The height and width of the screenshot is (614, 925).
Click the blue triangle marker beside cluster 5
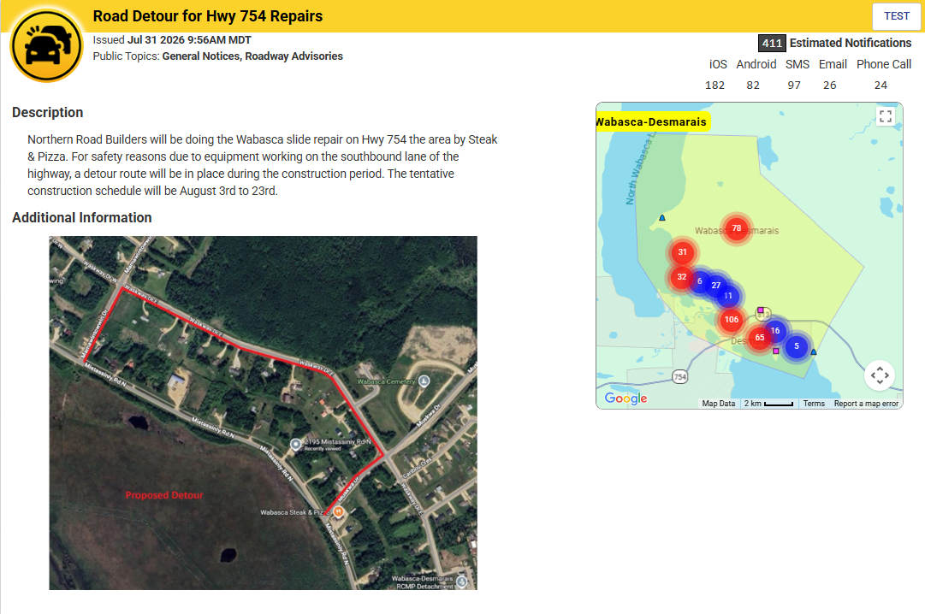tap(814, 352)
